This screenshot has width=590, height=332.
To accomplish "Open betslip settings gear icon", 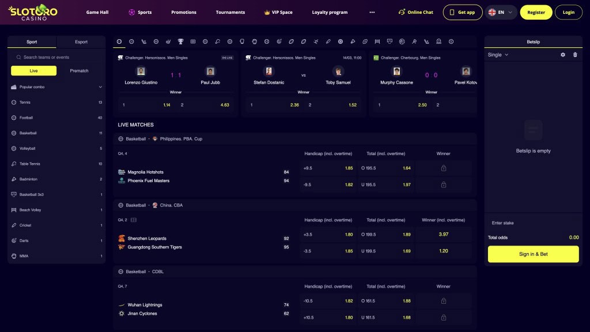I will [x=563, y=55].
